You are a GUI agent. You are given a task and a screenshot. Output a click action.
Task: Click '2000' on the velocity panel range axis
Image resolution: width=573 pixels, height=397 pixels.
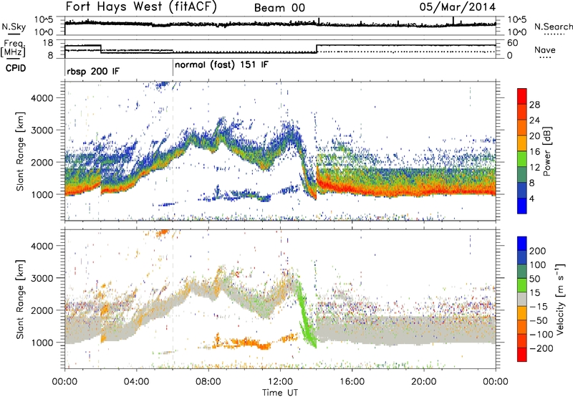point(42,310)
